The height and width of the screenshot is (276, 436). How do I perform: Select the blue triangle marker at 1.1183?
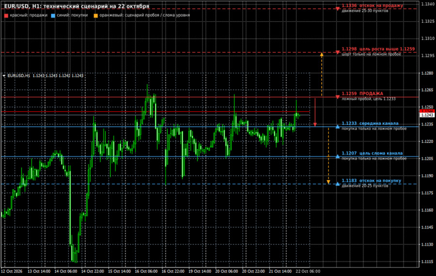coord(338,184)
